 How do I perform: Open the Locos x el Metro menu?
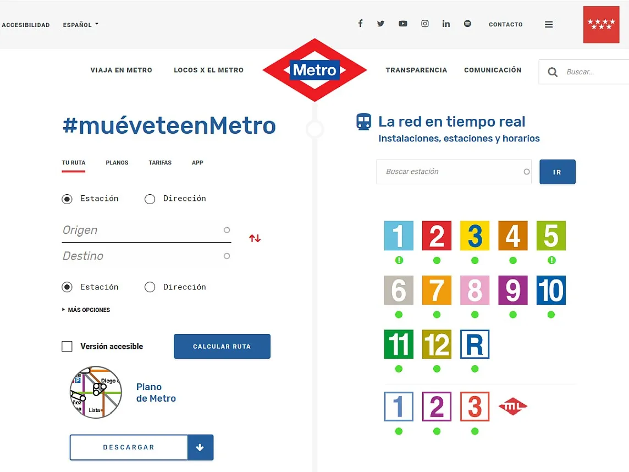pyautogui.click(x=208, y=70)
